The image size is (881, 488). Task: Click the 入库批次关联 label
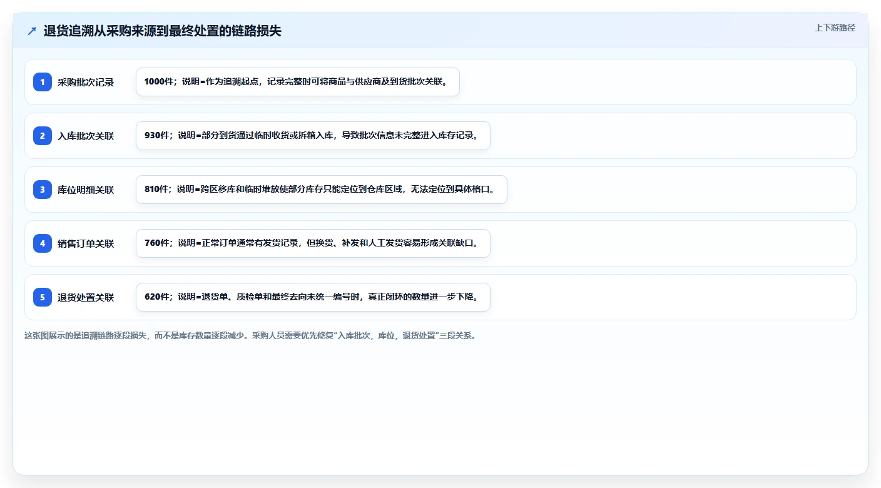click(86, 136)
